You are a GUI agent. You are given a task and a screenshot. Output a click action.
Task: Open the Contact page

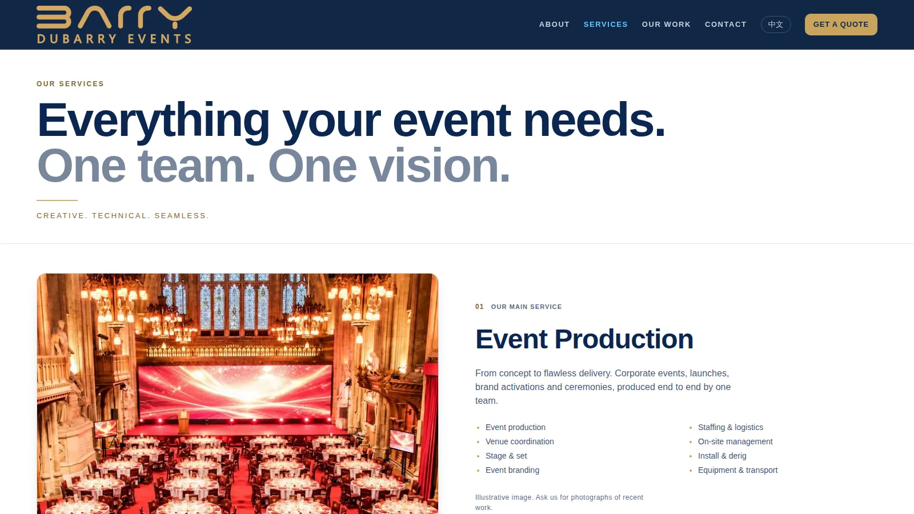tap(725, 25)
